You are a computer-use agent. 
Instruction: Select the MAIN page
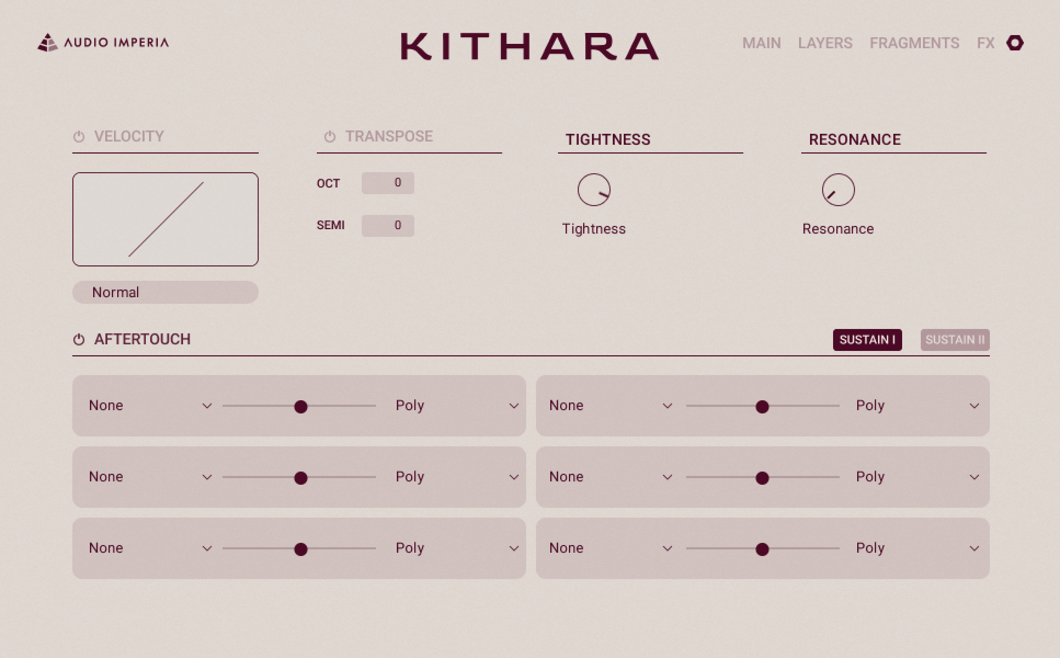(761, 43)
